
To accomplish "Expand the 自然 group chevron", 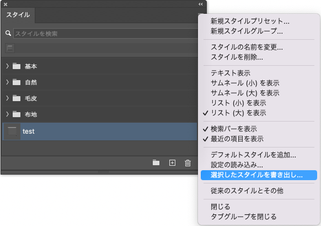I will (7, 82).
